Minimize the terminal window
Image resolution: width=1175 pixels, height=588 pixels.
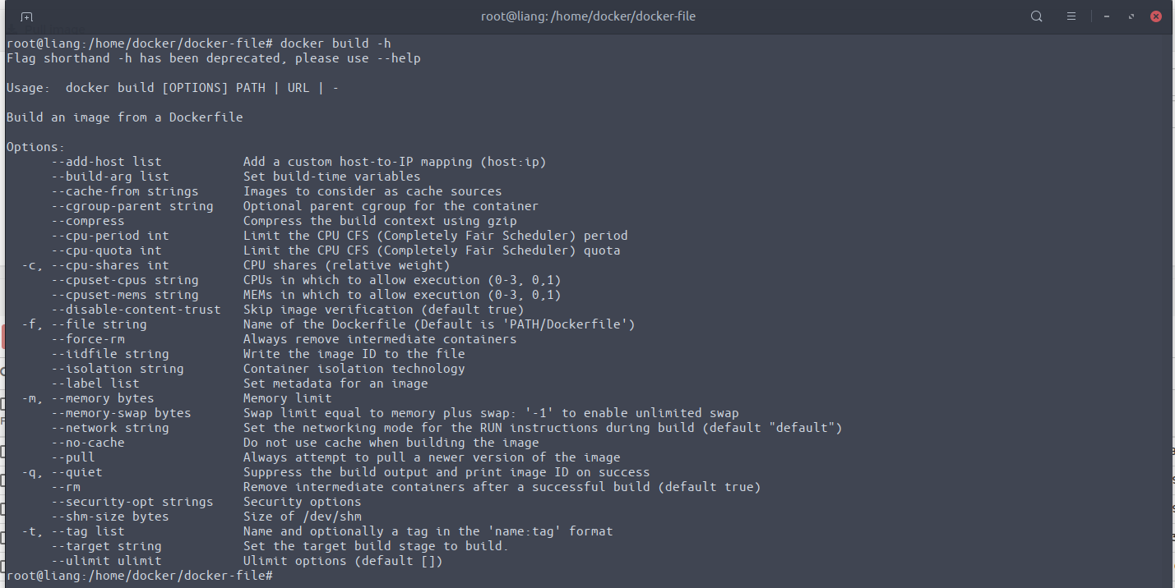pyautogui.click(x=1108, y=16)
